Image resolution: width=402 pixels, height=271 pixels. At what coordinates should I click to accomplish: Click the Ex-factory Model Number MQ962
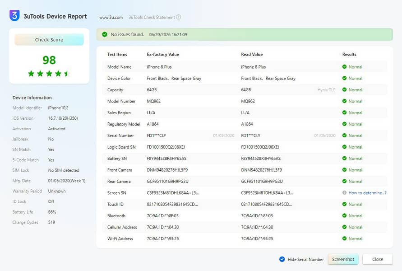pyautogui.click(x=153, y=101)
